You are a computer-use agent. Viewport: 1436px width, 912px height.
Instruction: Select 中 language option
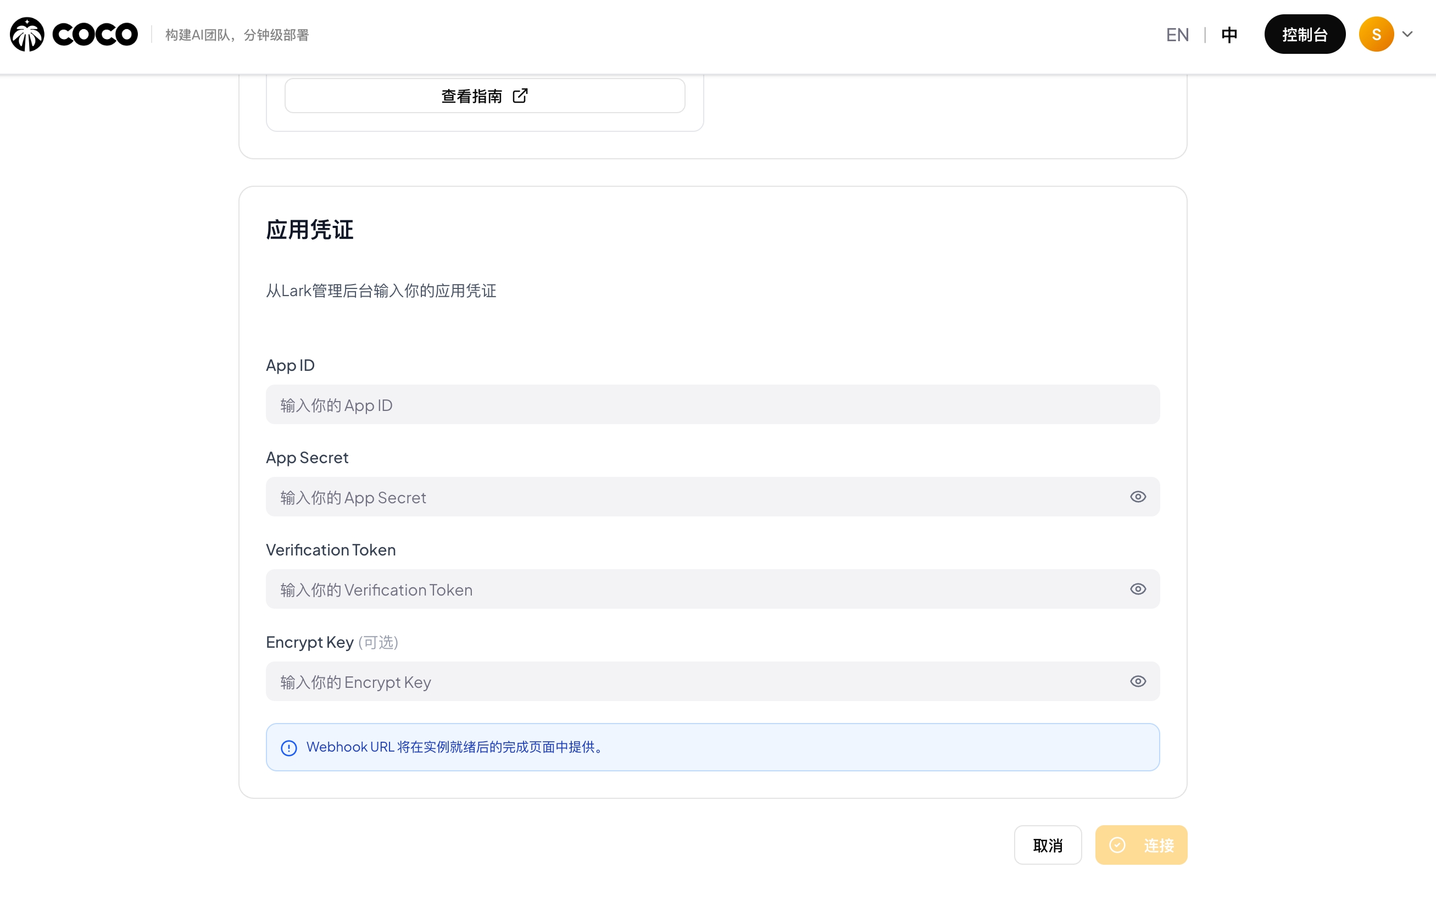coord(1229,34)
